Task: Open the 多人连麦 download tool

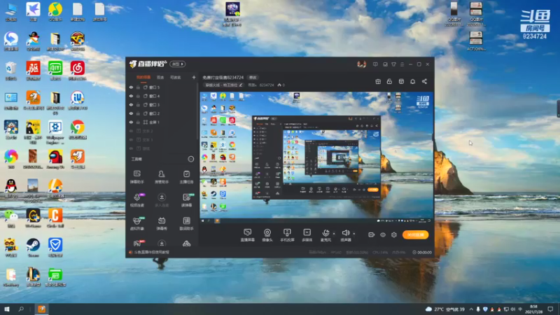Action: tap(162, 200)
